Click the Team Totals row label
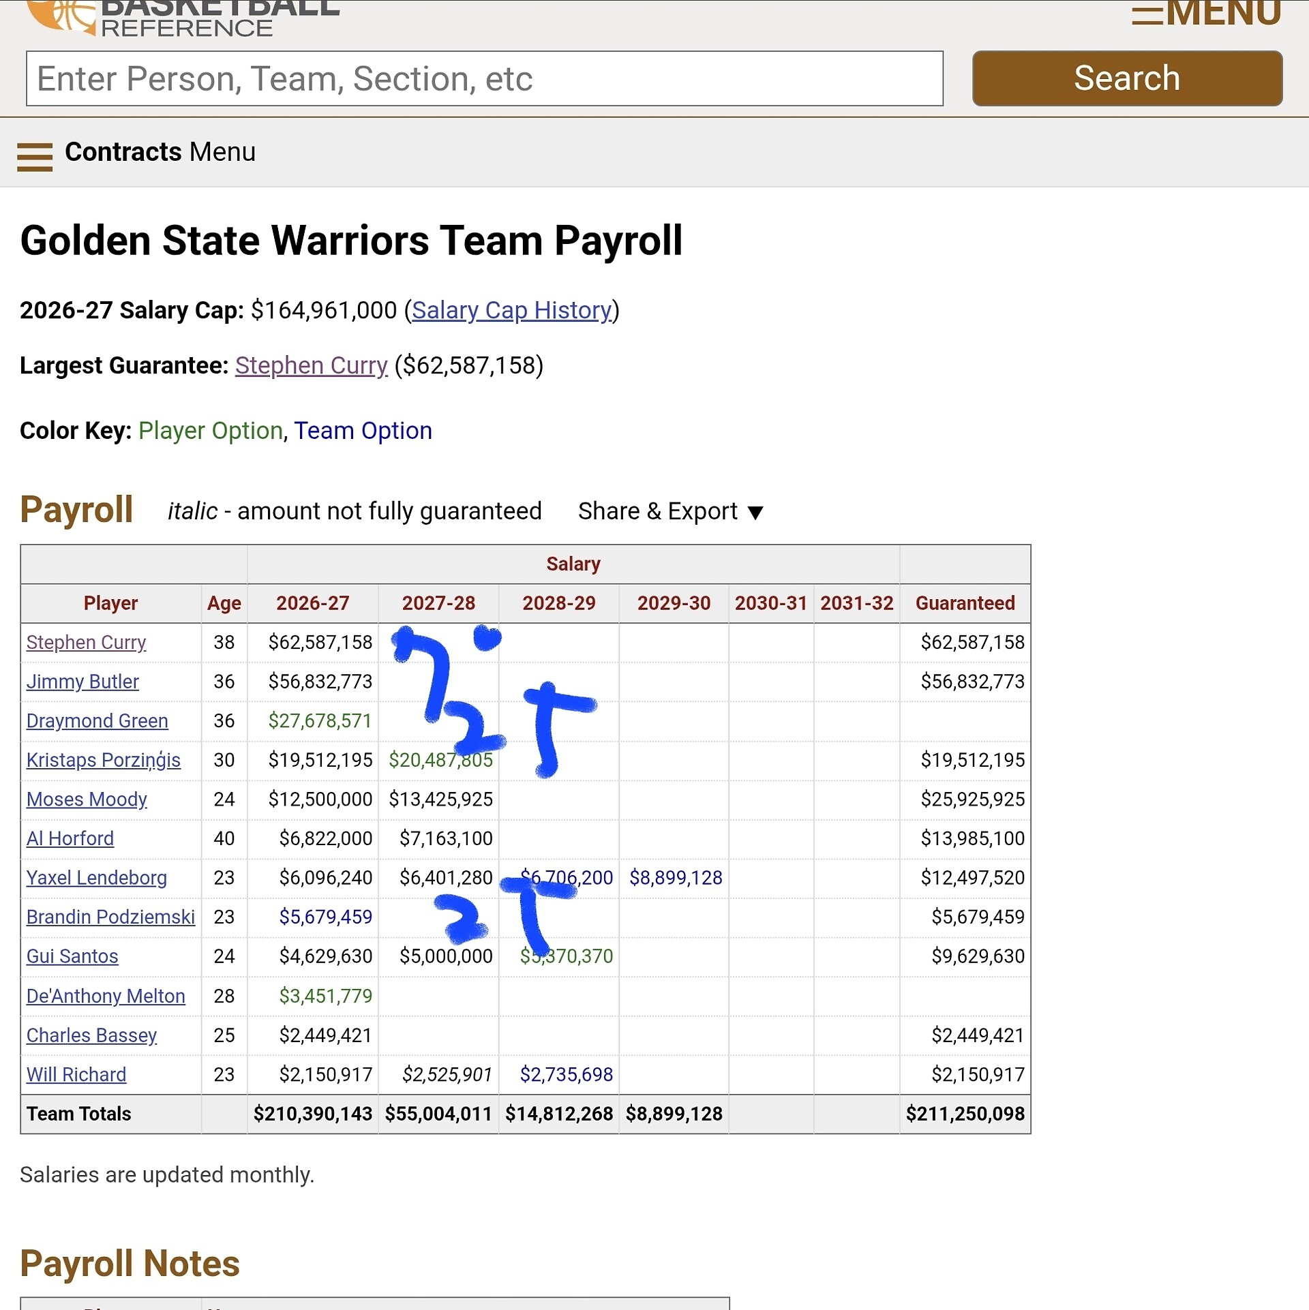The height and width of the screenshot is (1310, 1309). [x=79, y=1114]
